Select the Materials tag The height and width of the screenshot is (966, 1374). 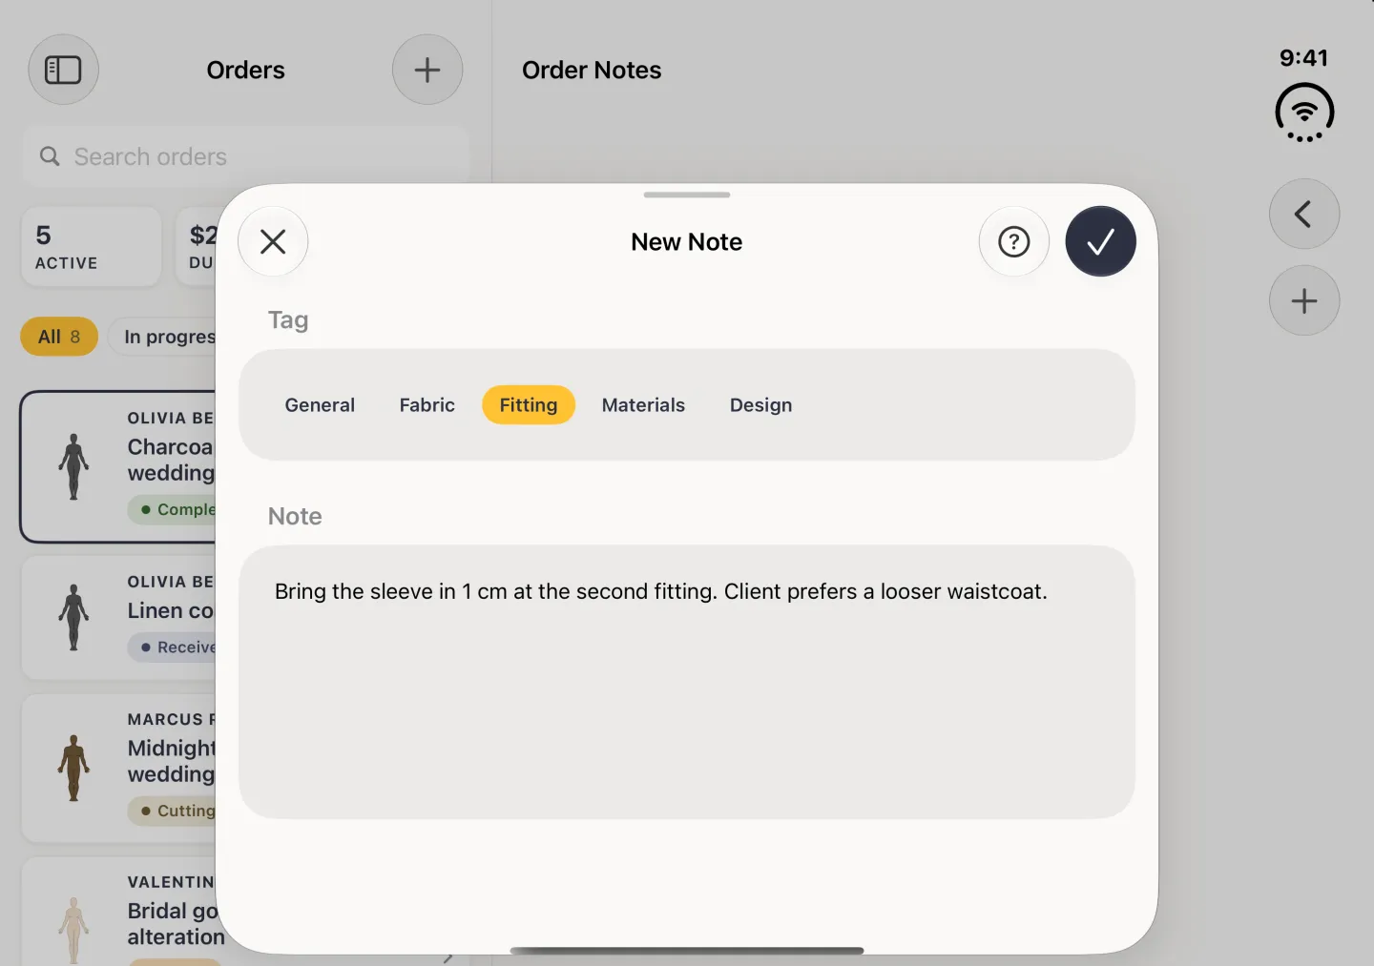643,404
